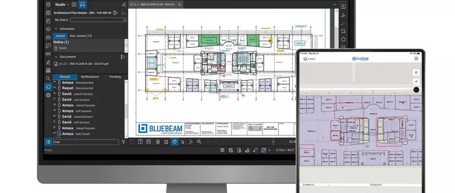Select the Studio Sessions icon
Viewport: 455px width, 193px height.
tap(83, 5)
